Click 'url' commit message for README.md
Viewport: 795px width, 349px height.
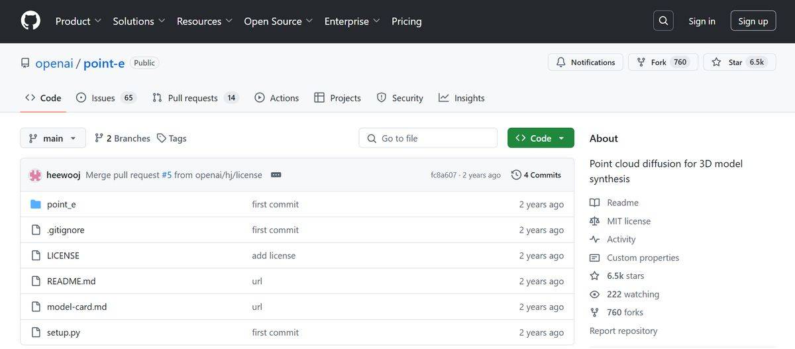point(257,281)
